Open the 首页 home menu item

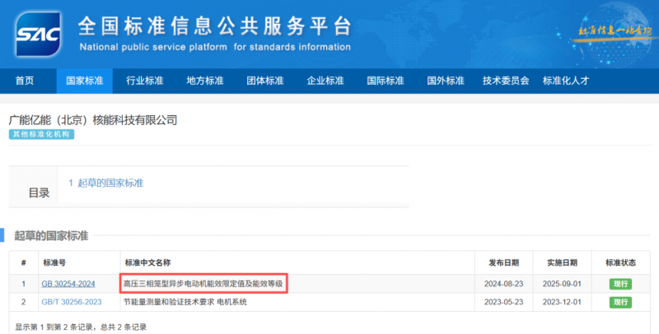(x=25, y=81)
